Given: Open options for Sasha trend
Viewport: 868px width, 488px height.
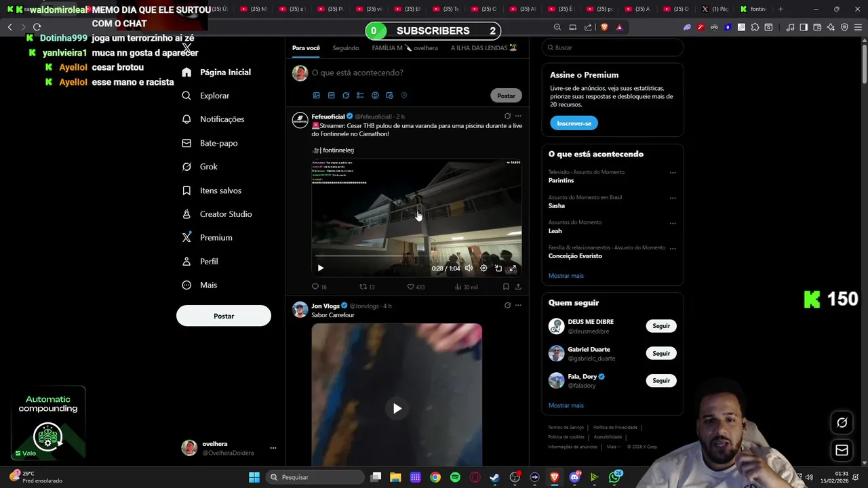Looking at the screenshot, I should [673, 198].
